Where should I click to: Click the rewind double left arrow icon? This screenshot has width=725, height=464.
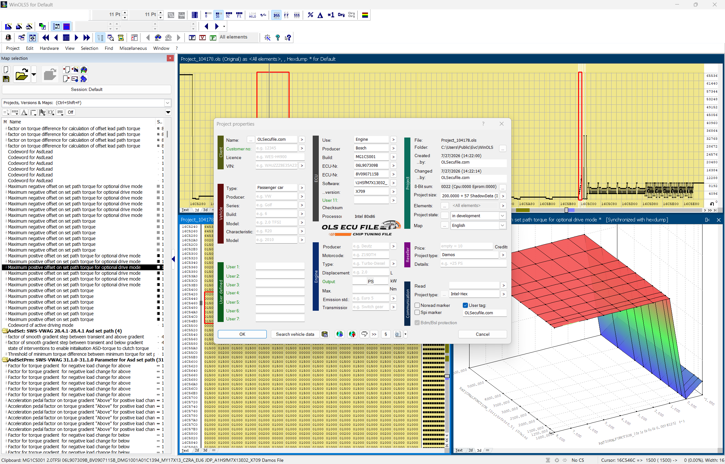(46, 38)
